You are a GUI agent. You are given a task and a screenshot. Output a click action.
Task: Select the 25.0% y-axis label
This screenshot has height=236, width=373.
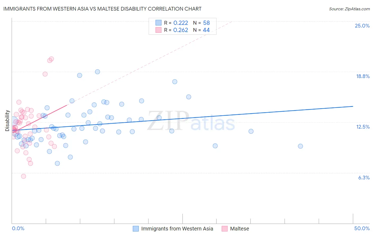(x=362, y=26)
